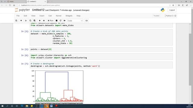The width and height of the screenshot is (193, 108).
Task: Click the page vertical scrollbar
Action: point(190,59)
